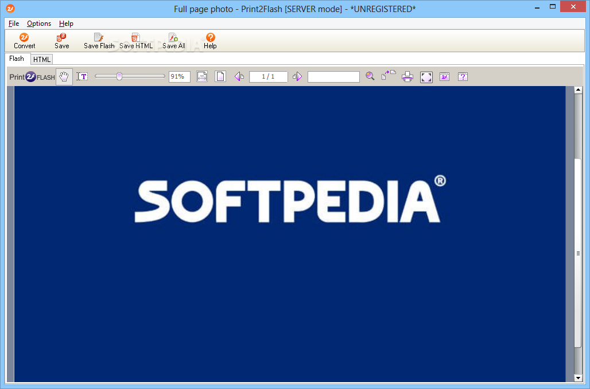The image size is (590, 389).
Task: Click the zoom slider thumb
Action: click(119, 76)
